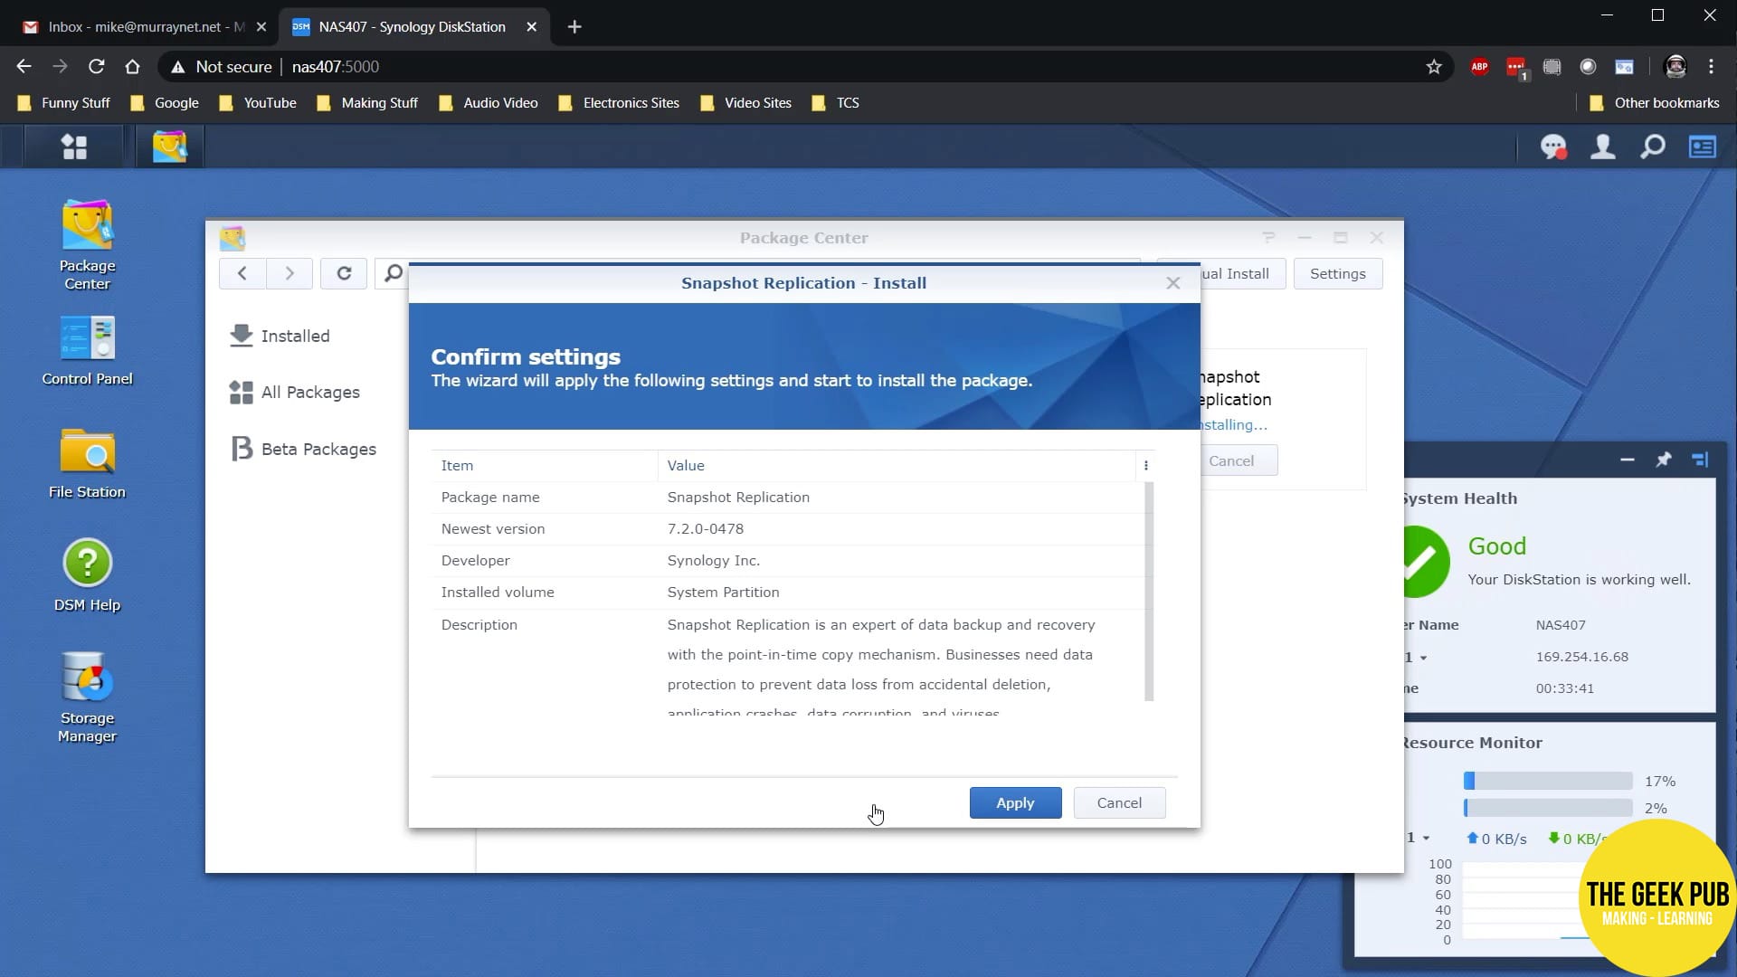Open the Video Sites bookmark folder
The height and width of the screenshot is (977, 1737).
point(746,103)
